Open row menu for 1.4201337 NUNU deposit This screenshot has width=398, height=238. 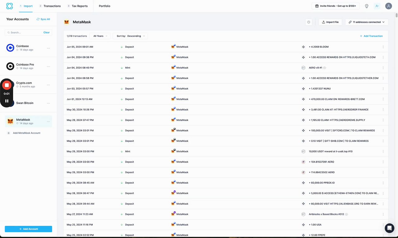[x=383, y=89]
